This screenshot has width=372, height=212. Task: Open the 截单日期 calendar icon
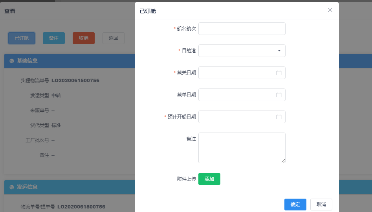pyautogui.click(x=279, y=95)
